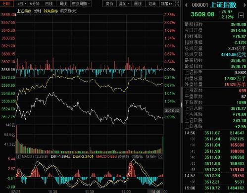Click the 3518.63 price marker on axis

[172, 111]
